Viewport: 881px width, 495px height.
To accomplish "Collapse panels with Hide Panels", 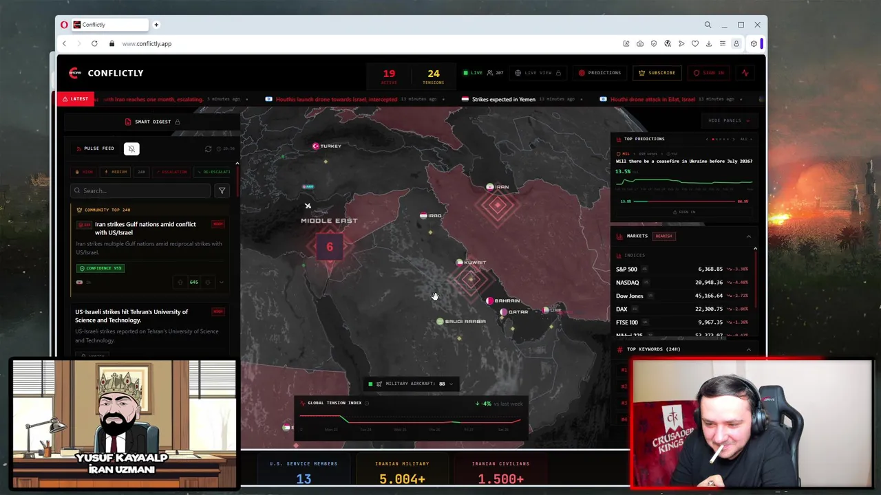I will [x=728, y=121].
